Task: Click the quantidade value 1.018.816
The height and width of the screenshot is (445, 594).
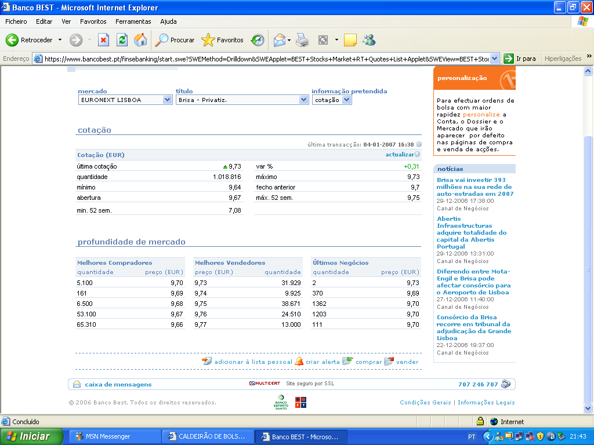Action: [227, 177]
